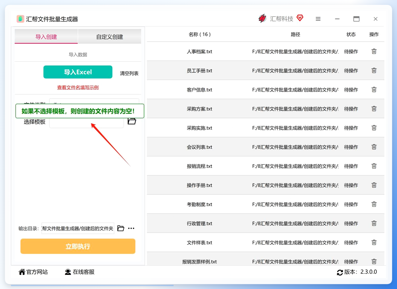Switch to the 导入创建 tab
This screenshot has width=397, height=289.
pos(46,37)
